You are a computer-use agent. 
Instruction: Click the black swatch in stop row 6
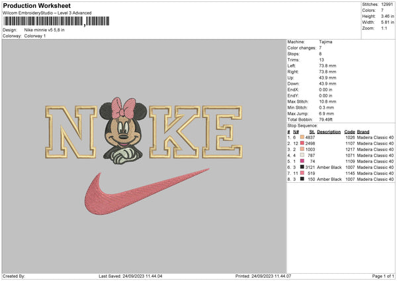(x=302, y=167)
